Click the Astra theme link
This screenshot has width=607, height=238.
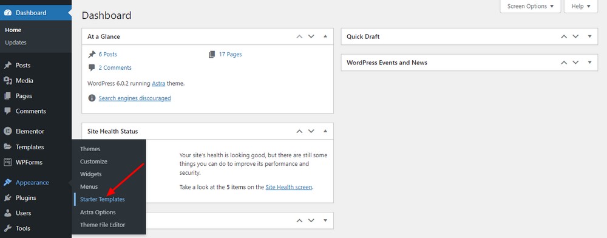(158, 83)
